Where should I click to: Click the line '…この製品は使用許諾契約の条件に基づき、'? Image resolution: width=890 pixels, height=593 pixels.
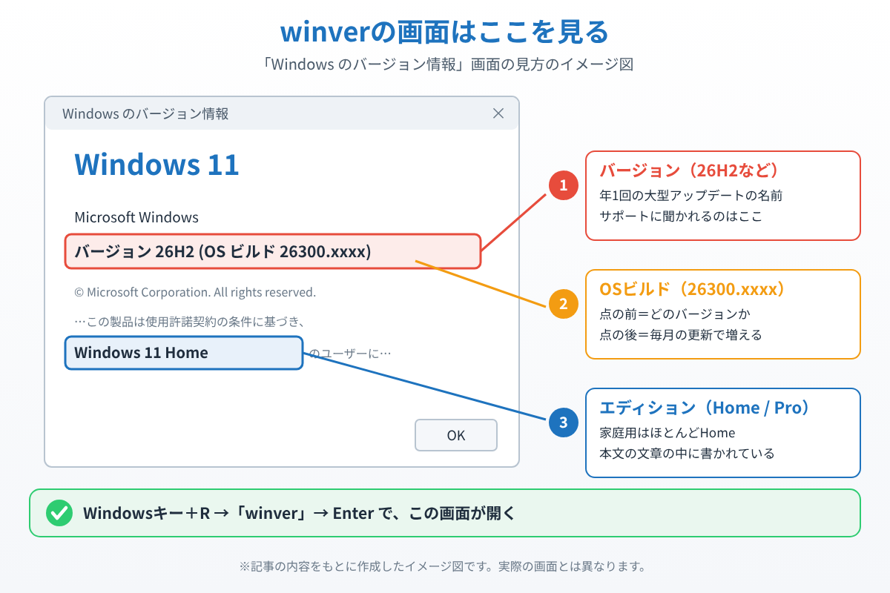(191, 322)
